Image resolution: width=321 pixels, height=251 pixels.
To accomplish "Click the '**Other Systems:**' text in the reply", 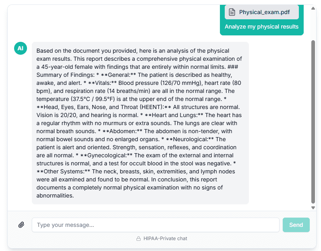I will 63,171.
